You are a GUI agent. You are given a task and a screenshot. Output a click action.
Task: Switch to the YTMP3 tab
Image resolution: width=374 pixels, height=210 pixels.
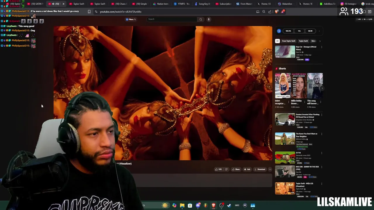(182, 4)
